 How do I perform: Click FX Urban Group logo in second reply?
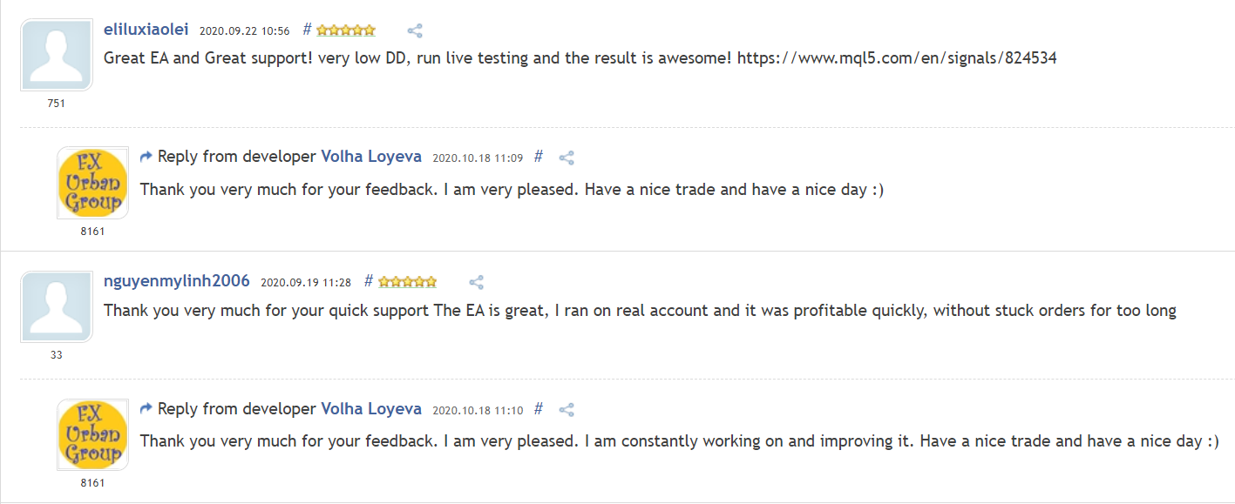tap(93, 434)
